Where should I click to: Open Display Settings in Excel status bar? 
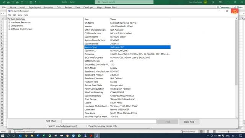coord(188,131)
